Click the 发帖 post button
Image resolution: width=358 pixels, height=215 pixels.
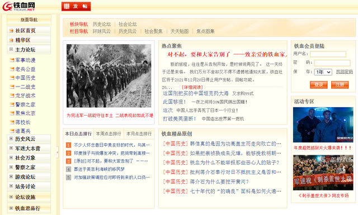coord(76,6)
